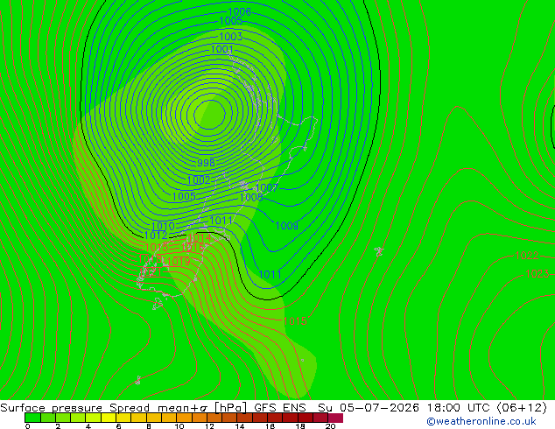Viewport: 555px width, 429px height.
Task: Click the 'GFS ENS' model label
Action: click(x=280, y=408)
